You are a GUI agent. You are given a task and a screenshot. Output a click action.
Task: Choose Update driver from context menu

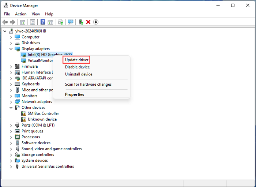(76, 60)
